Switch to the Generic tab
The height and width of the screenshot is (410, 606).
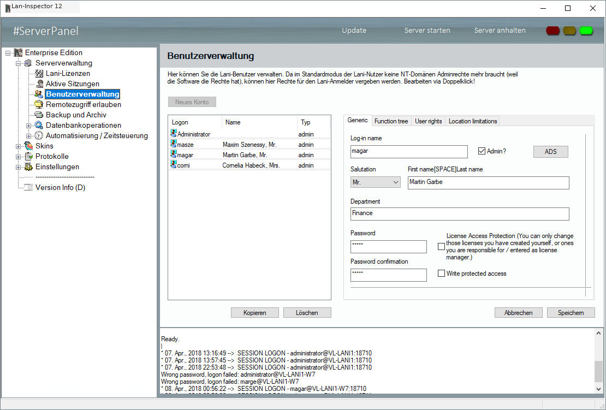[358, 120]
